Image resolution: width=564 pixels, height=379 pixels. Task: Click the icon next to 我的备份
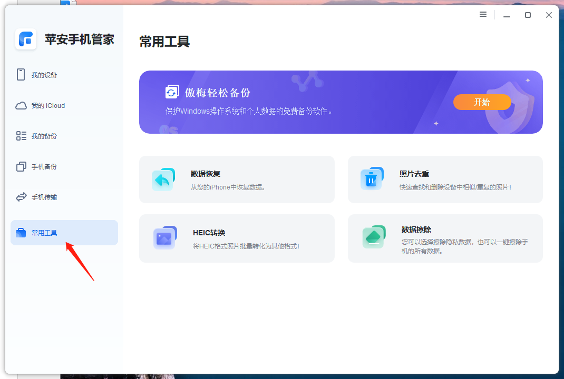(x=21, y=136)
